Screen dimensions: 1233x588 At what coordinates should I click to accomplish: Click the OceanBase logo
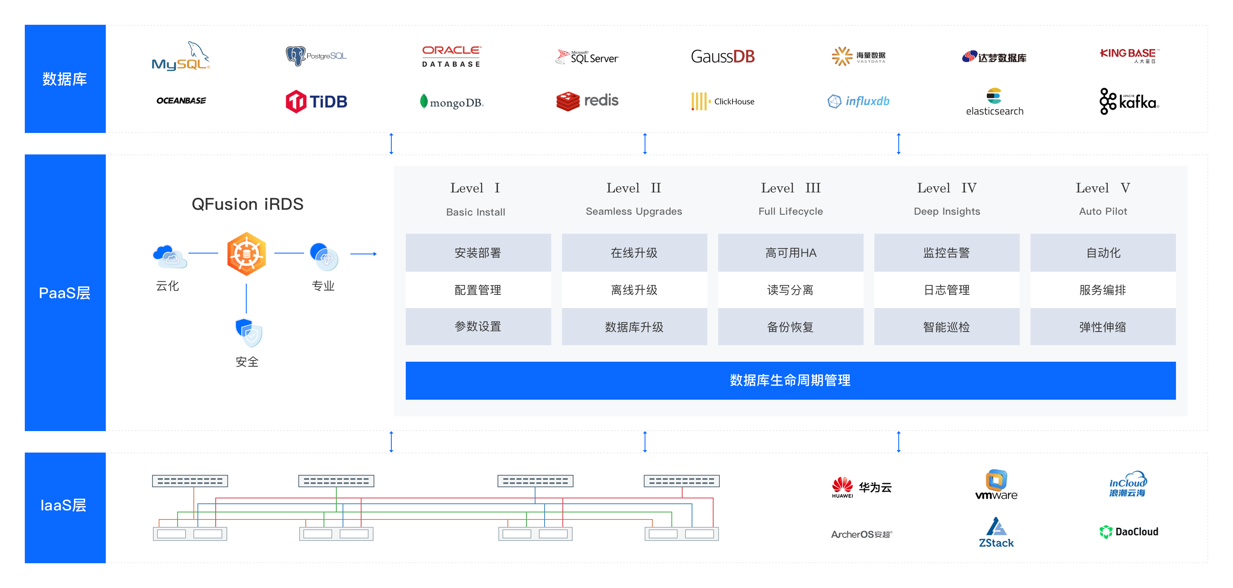click(x=181, y=100)
